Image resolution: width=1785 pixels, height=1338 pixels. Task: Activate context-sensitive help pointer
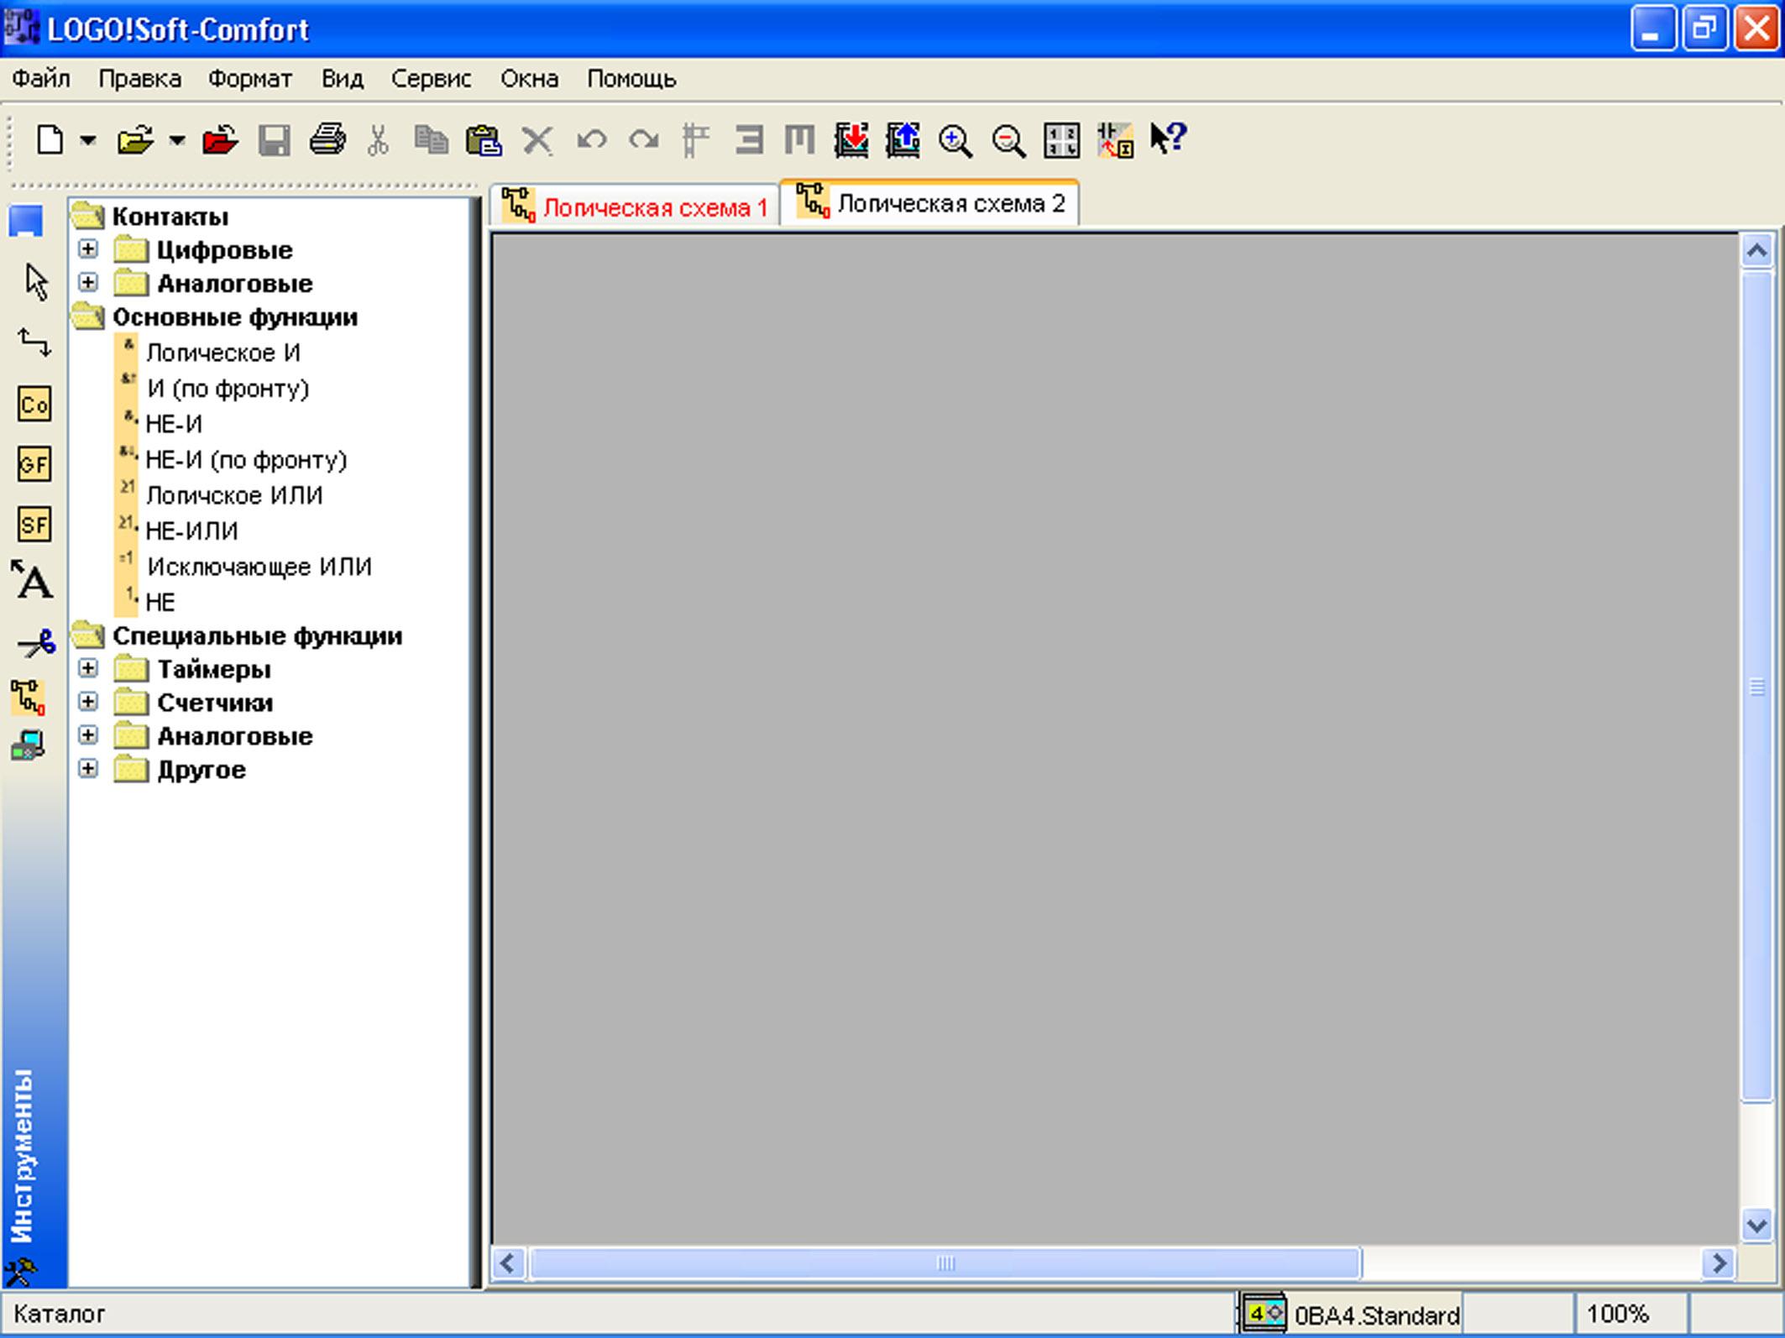click(x=1168, y=138)
